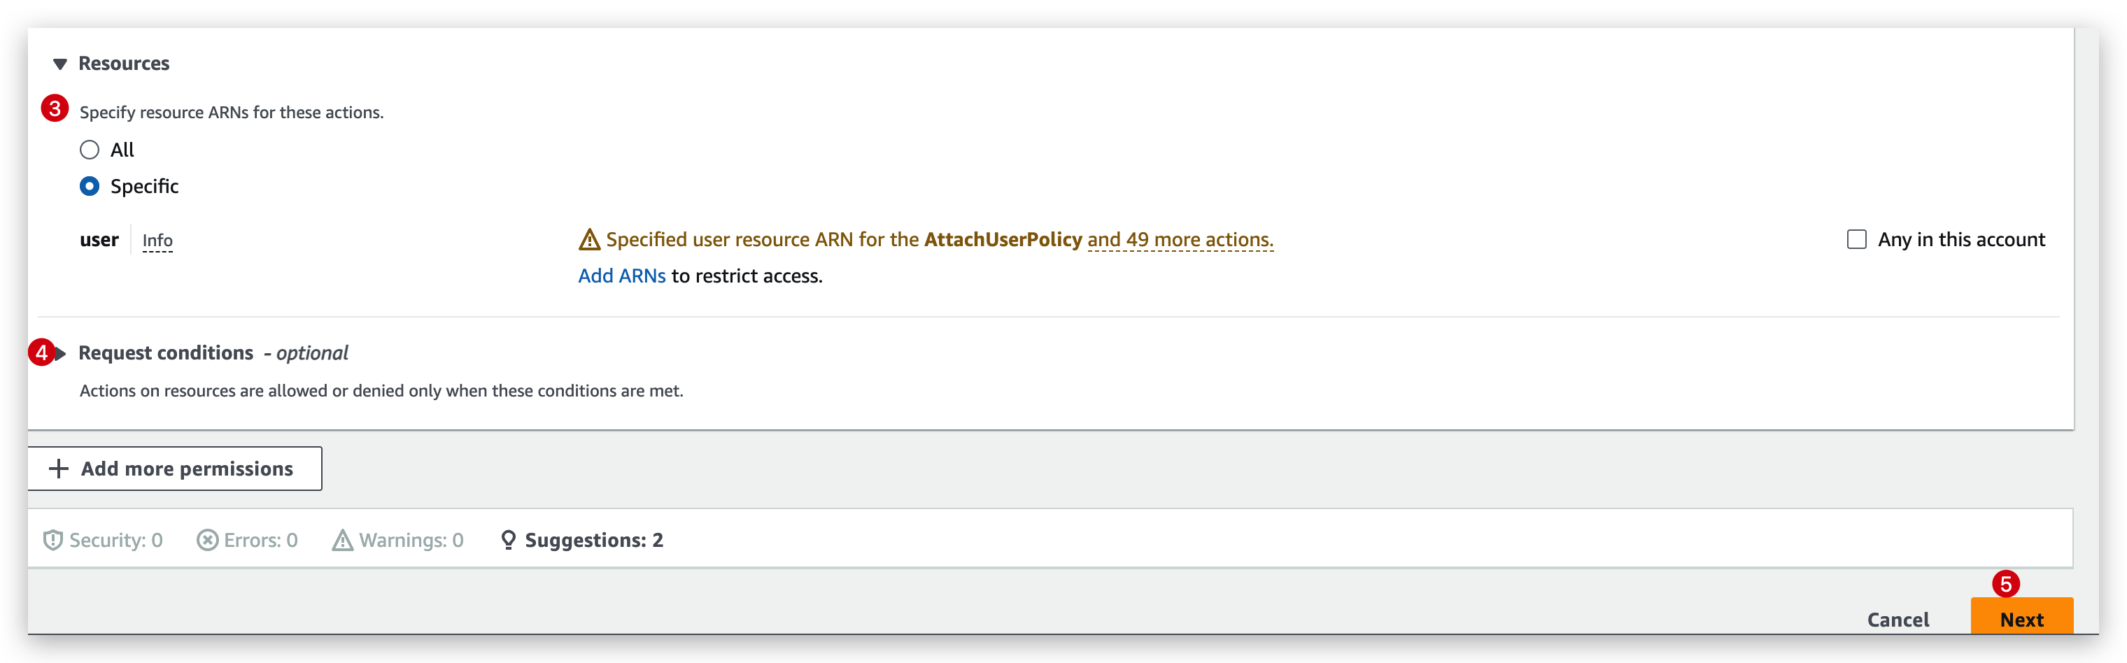Click the Errors: 0 status label
The width and height of the screenshot is (2127, 663).
261,539
